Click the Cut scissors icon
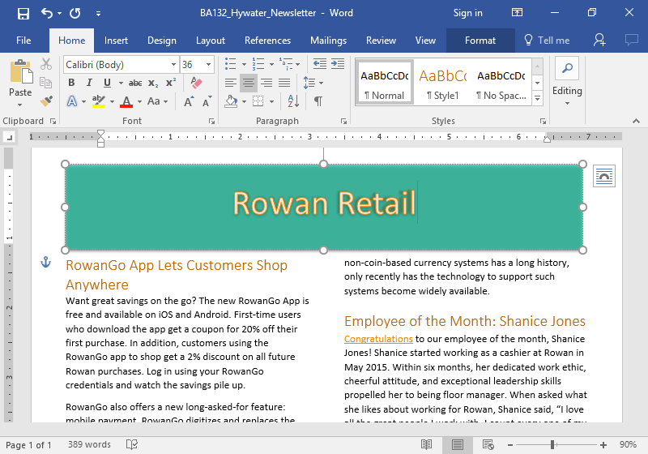Screen dimensions: 648x454 click(46, 64)
